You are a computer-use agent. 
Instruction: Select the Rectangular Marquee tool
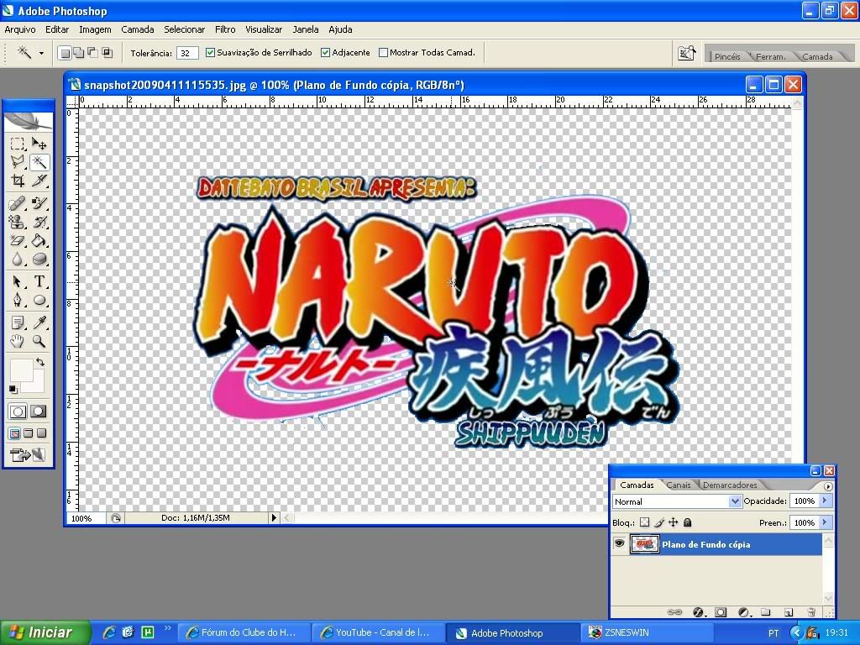coord(18,144)
